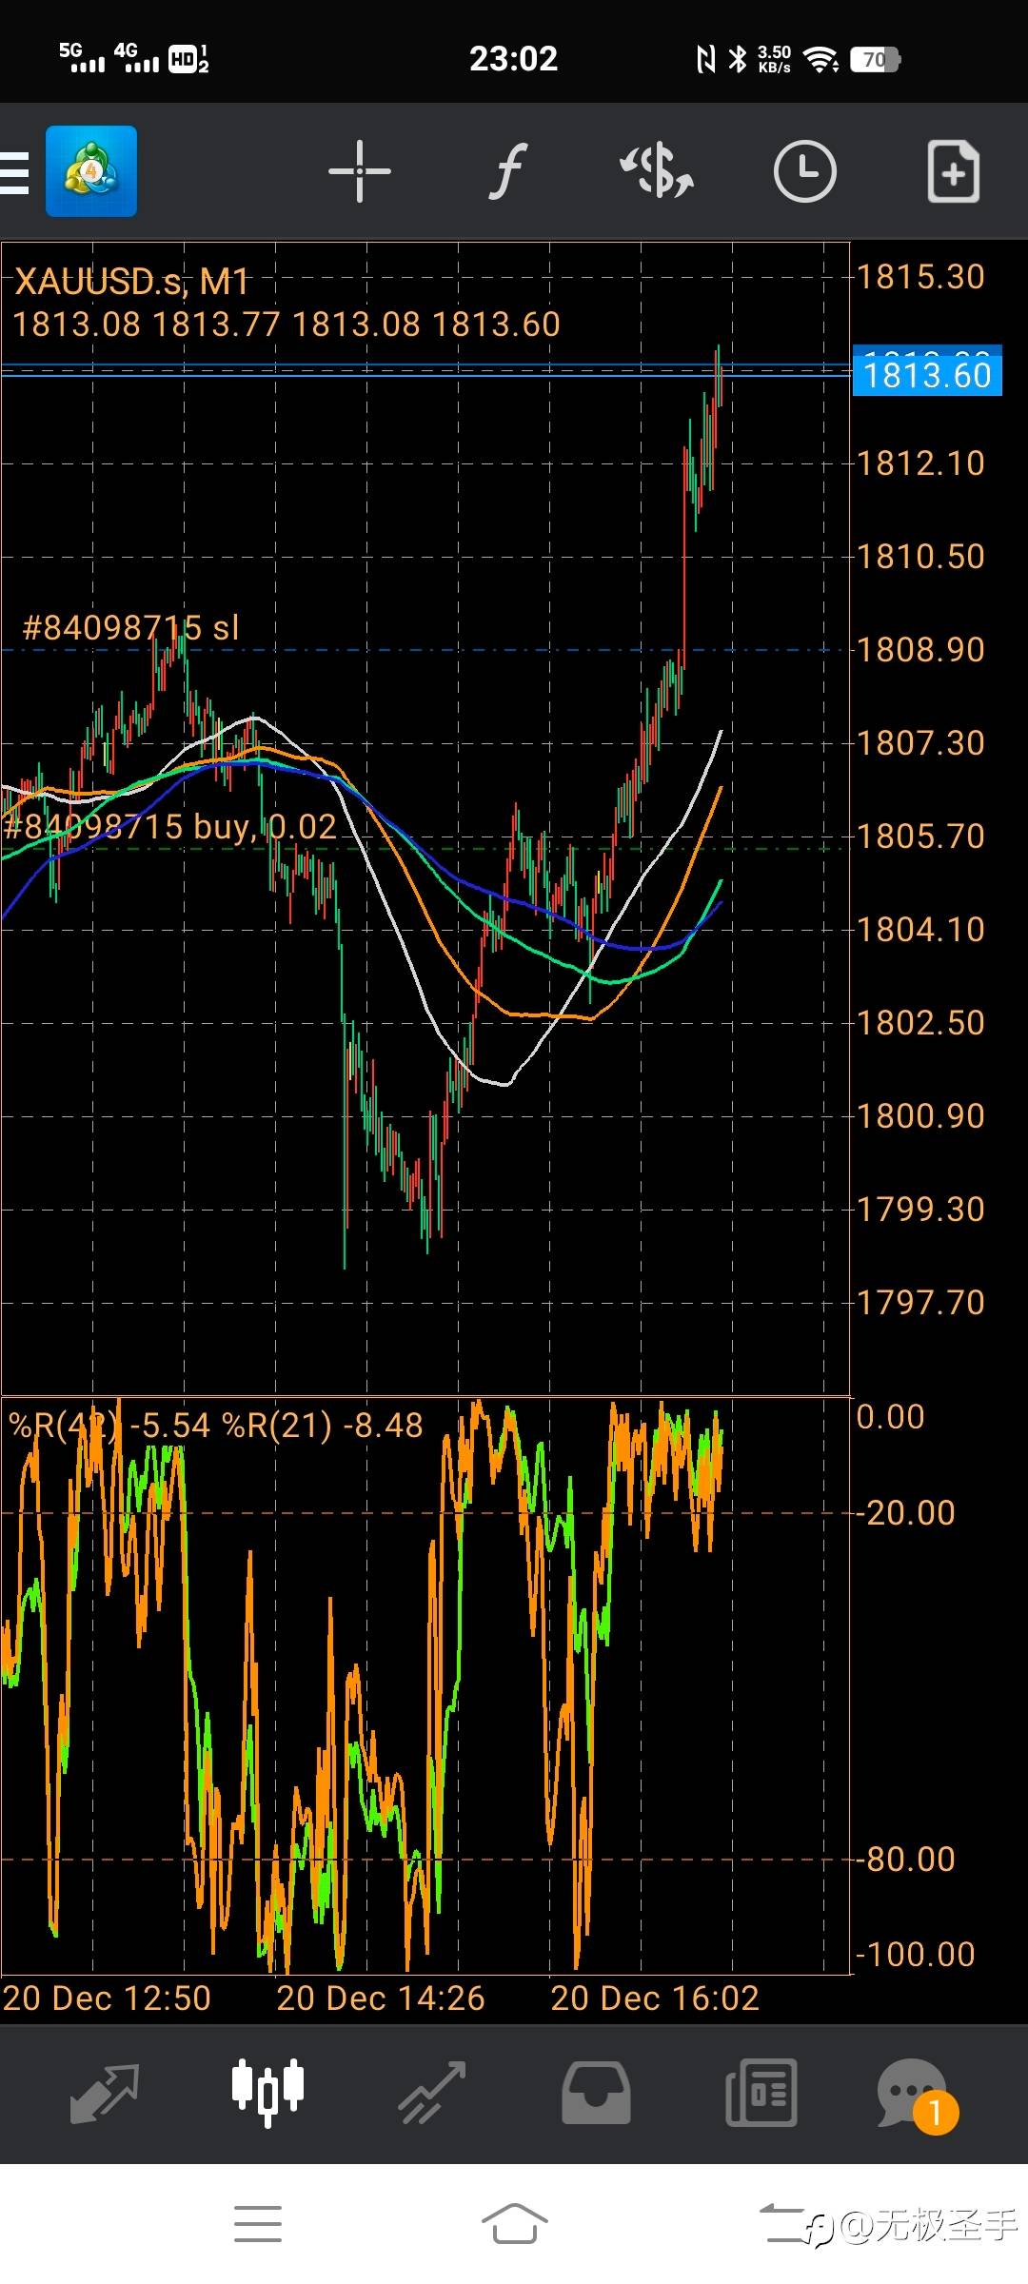Select the Chart candlestick tab
Image resolution: width=1028 pixels, height=2284 pixels.
[x=268, y=2093]
